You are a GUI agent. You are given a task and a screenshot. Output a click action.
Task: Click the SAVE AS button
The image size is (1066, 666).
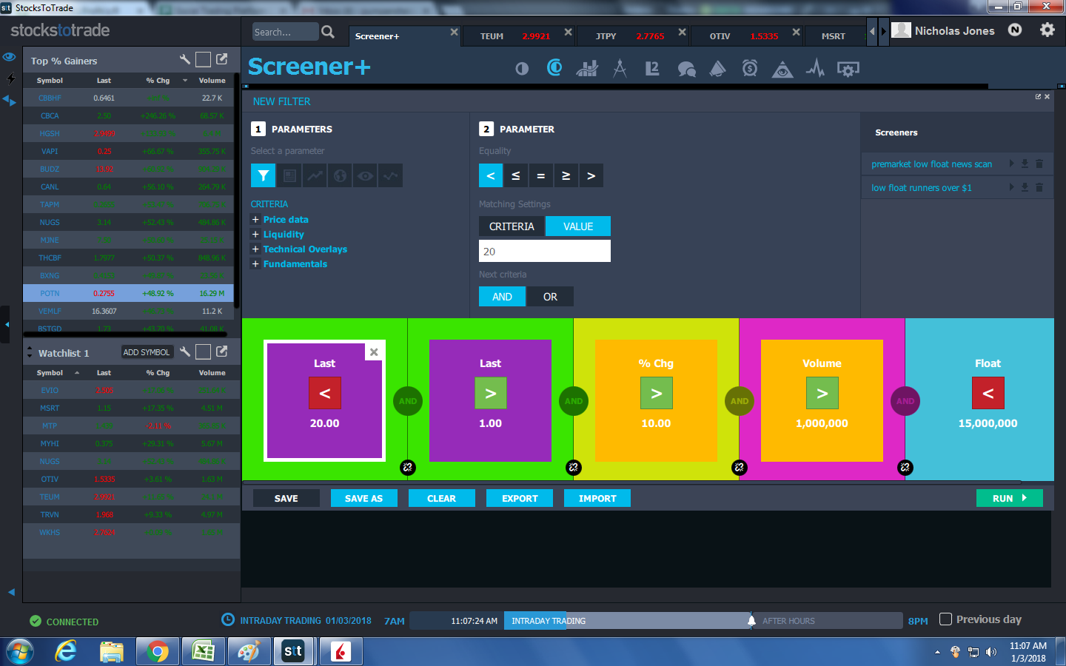click(x=364, y=499)
